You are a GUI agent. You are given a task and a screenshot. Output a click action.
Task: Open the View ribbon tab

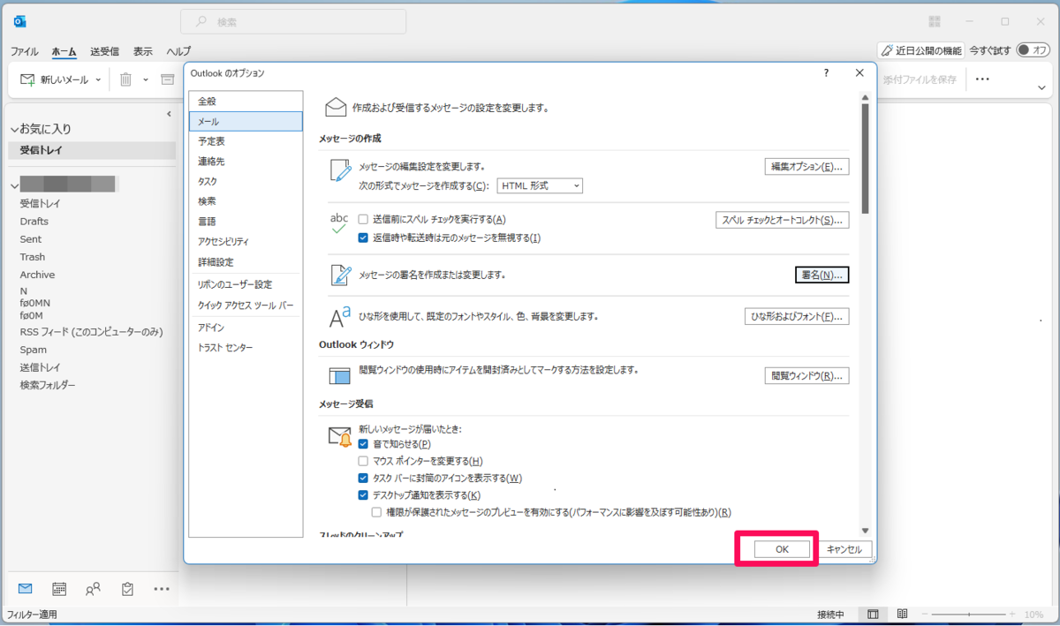(x=143, y=51)
